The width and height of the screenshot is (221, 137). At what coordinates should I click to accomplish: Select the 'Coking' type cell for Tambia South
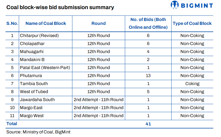[x=192, y=84]
